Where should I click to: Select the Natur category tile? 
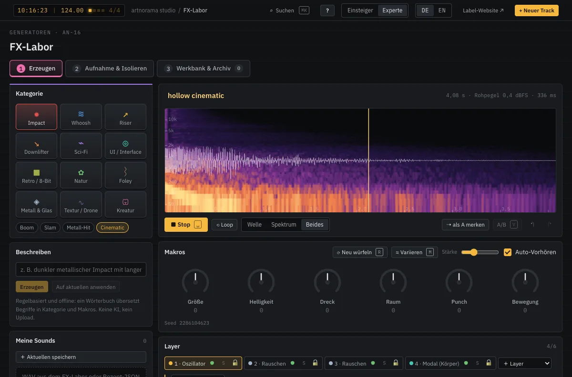pos(81,175)
